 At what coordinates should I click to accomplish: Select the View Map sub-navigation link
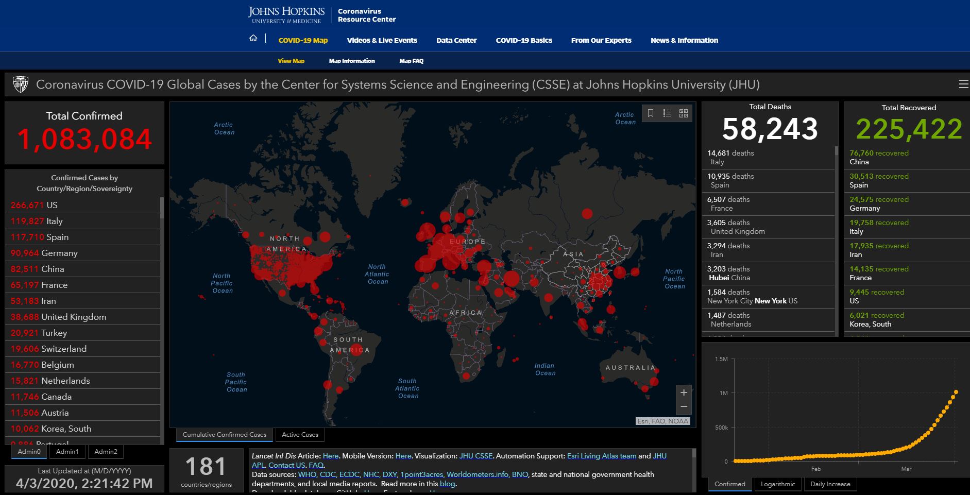tap(291, 61)
